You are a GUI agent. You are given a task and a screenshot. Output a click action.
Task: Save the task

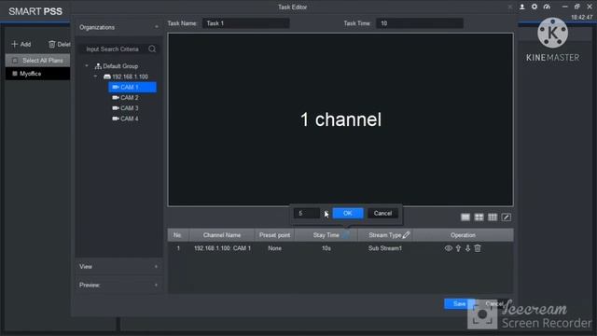coord(459,303)
